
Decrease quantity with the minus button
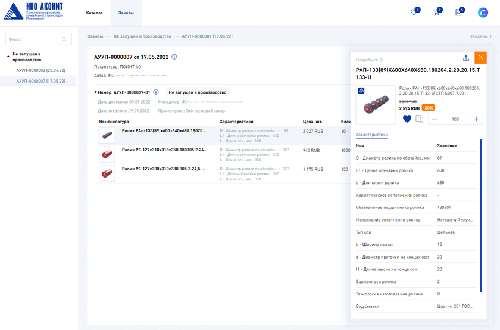tap(434, 119)
